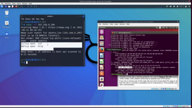
Task: Open Actions menu in kali terminal
Action: click(x=28, y=19)
